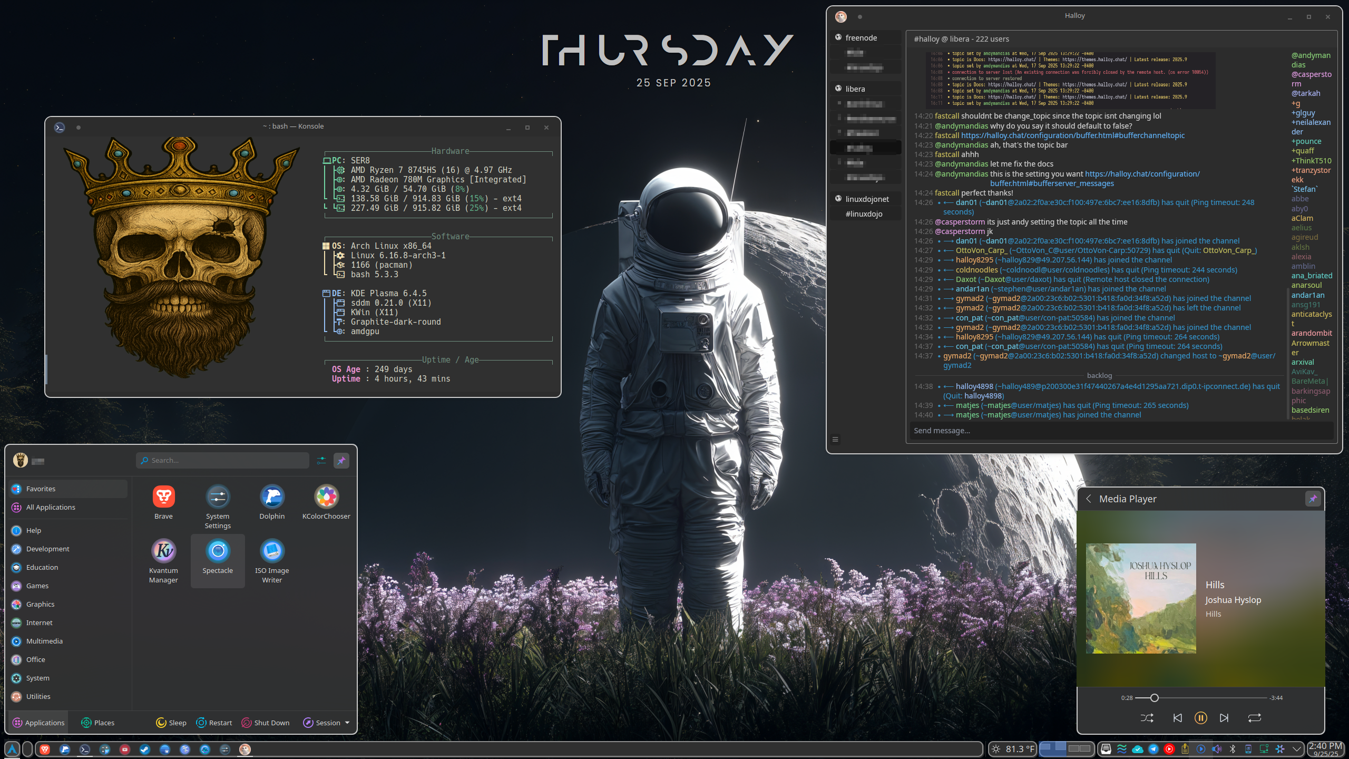Switch to the Places tab
1349x759 pixels.
[x=98, y=723]
